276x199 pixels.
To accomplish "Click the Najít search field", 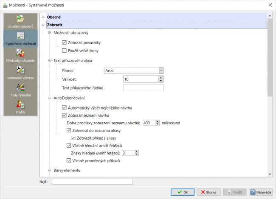I will (92, 182).
